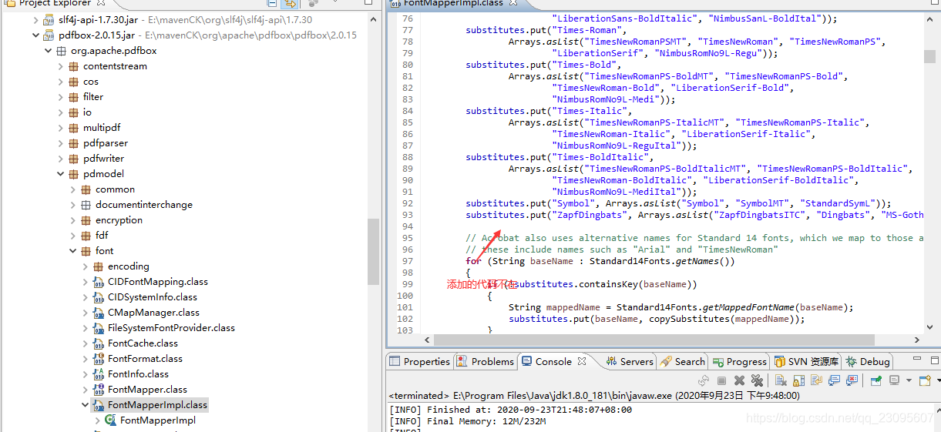Open the Display Selected Console dropdown arrow
941x432 pixels.
tap(909, 380)
